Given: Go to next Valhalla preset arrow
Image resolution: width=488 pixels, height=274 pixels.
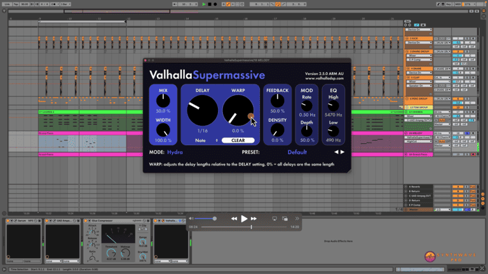Looking at the screenshot, I should [342, 152].
